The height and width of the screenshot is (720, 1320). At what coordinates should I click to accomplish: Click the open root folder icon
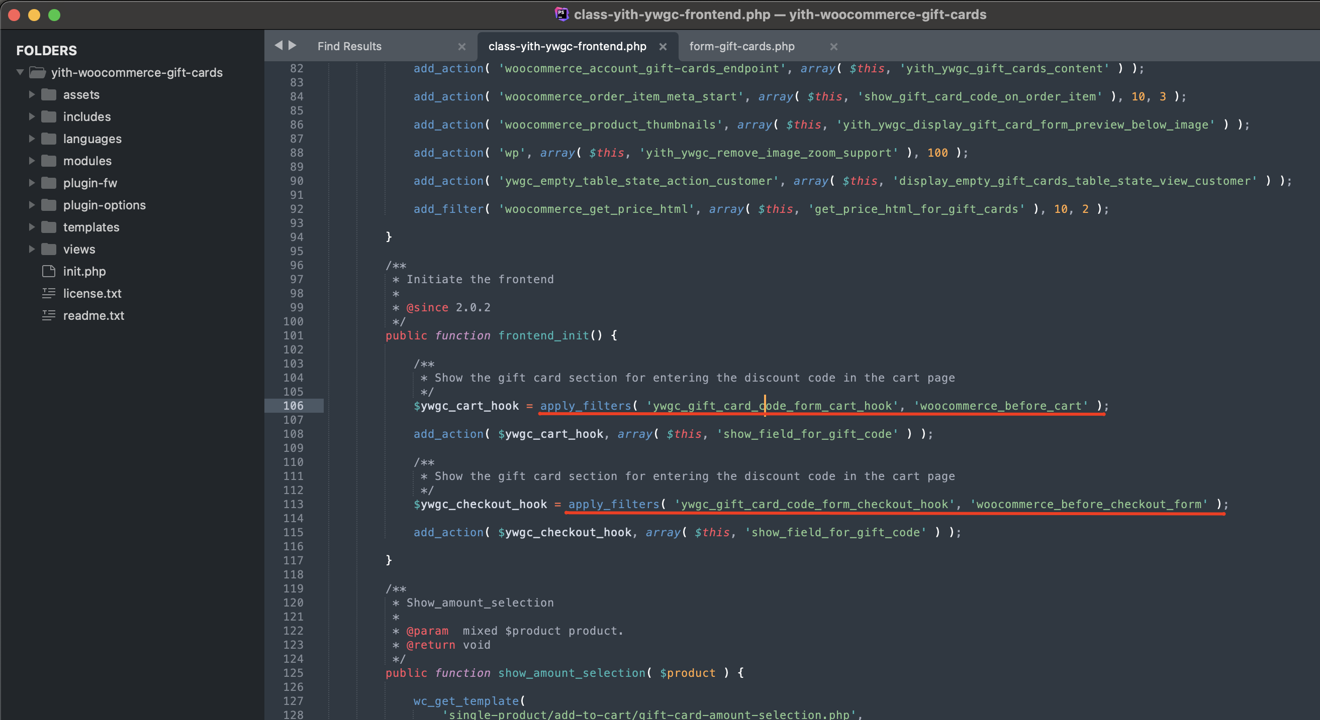pos(37,73)
